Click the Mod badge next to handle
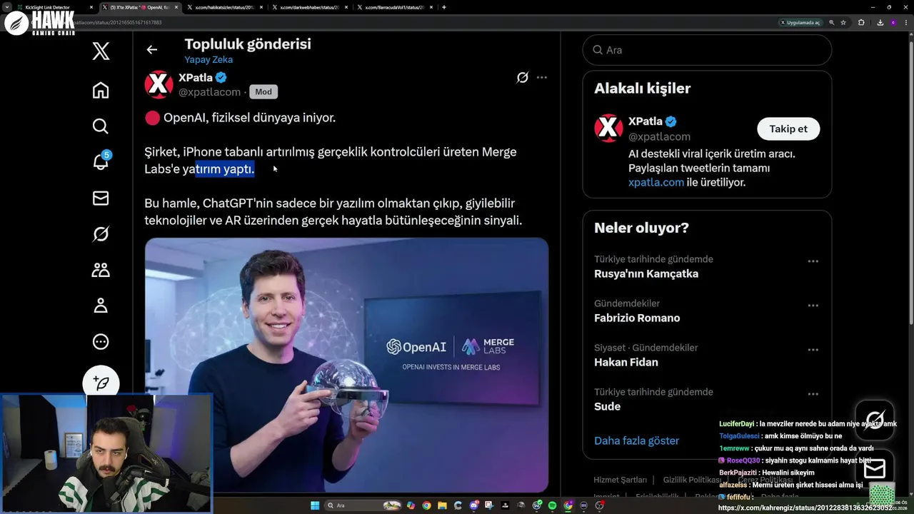The height and width of the screenshot is (514, 914). pyautogui.click(x=263, y=92)
